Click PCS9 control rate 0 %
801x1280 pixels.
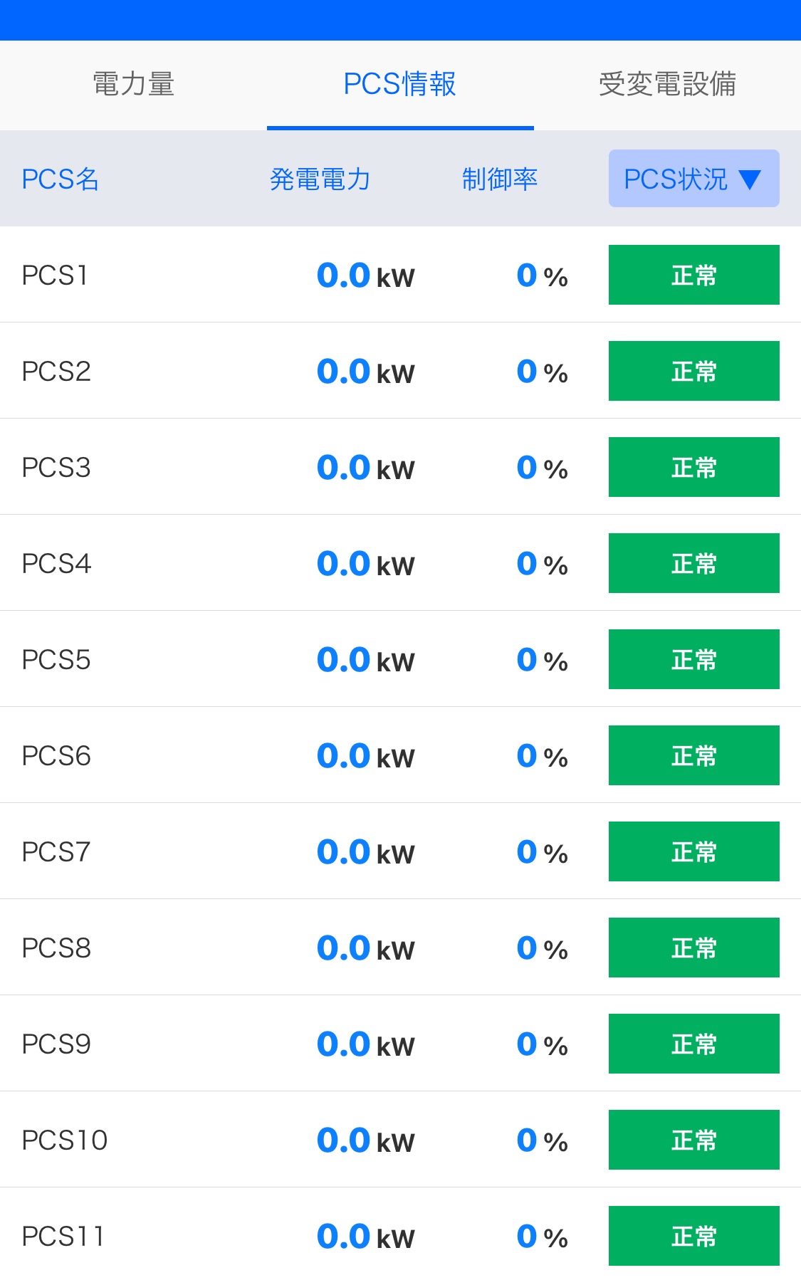[x=542, y=1044]
